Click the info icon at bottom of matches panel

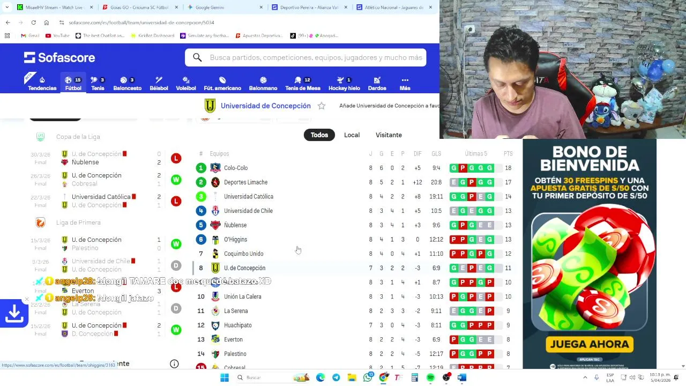(174, 364)
